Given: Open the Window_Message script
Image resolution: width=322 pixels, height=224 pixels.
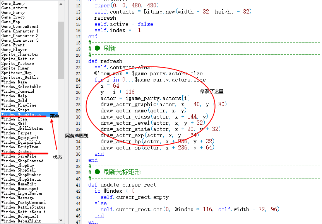Looking at the screenshot, I should point(17,198).
